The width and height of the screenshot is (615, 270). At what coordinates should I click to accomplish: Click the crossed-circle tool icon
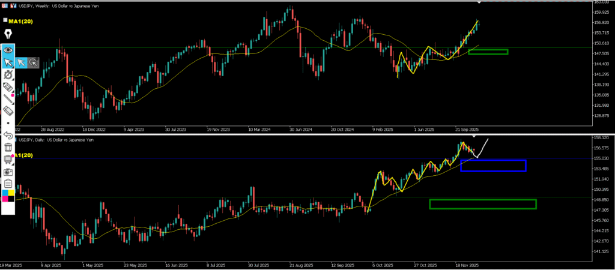8,75
